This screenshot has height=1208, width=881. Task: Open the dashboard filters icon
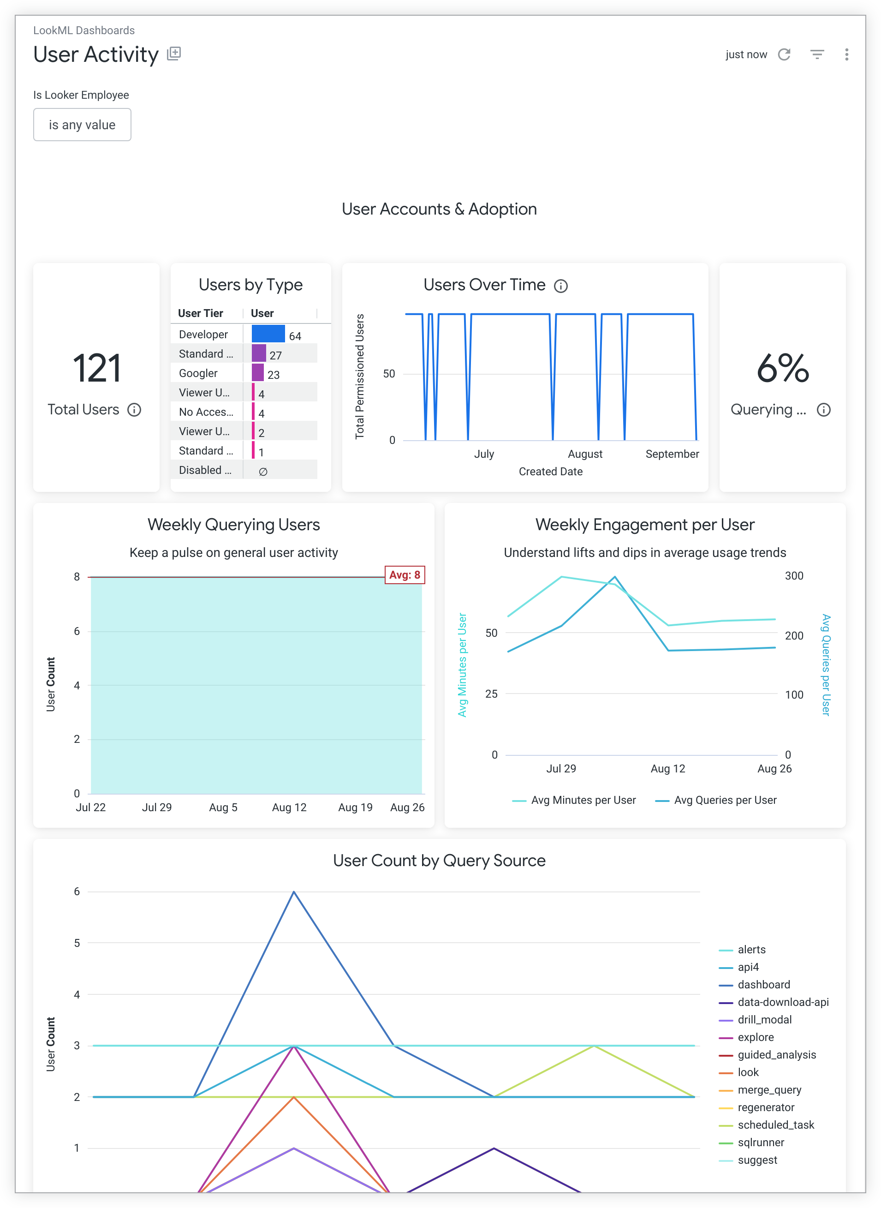coord(816,54)
